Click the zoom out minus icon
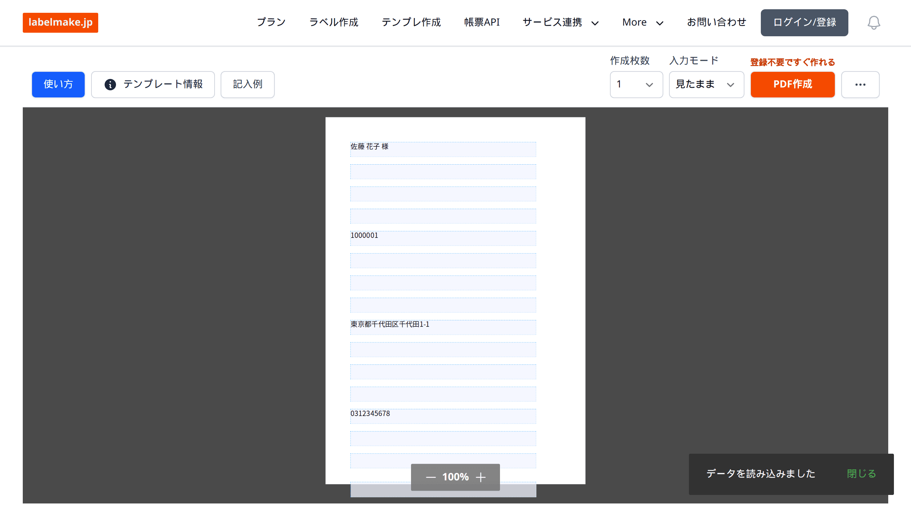911x512 pixels. click(431, 477)
